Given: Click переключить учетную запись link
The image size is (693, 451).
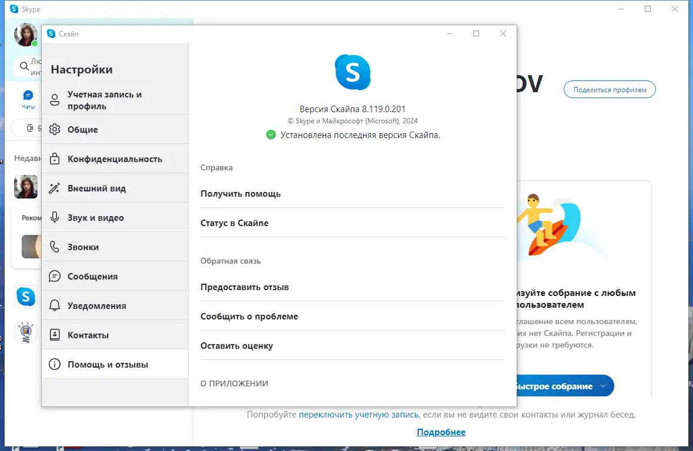Looking at the screenshot, I should (359, 415).
